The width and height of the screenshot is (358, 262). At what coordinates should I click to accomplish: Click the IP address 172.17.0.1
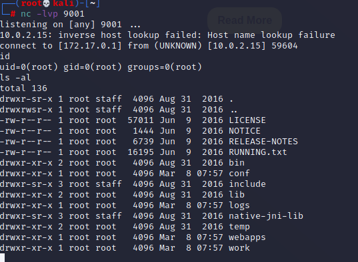(90, 46)
